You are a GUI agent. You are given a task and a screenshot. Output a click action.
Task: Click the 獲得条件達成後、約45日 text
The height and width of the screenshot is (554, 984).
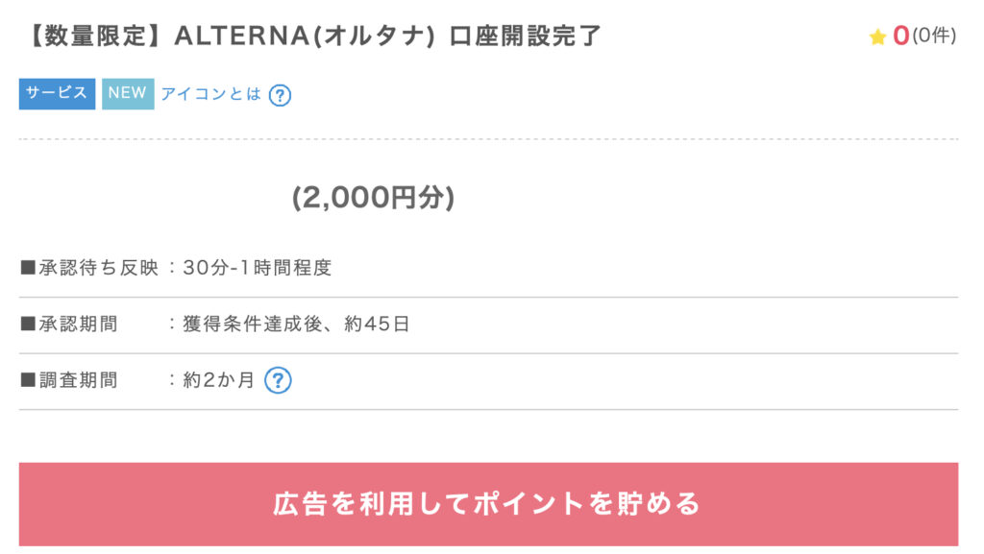coord(296,324)
